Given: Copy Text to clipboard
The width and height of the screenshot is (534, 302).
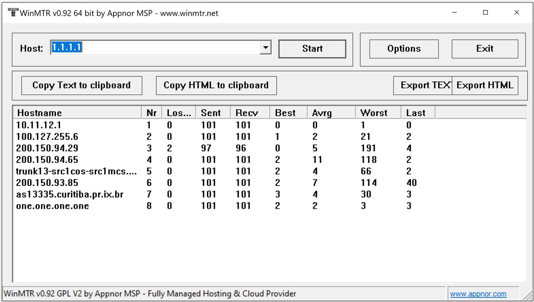Looking at the screenshot, I should (82, 85).
